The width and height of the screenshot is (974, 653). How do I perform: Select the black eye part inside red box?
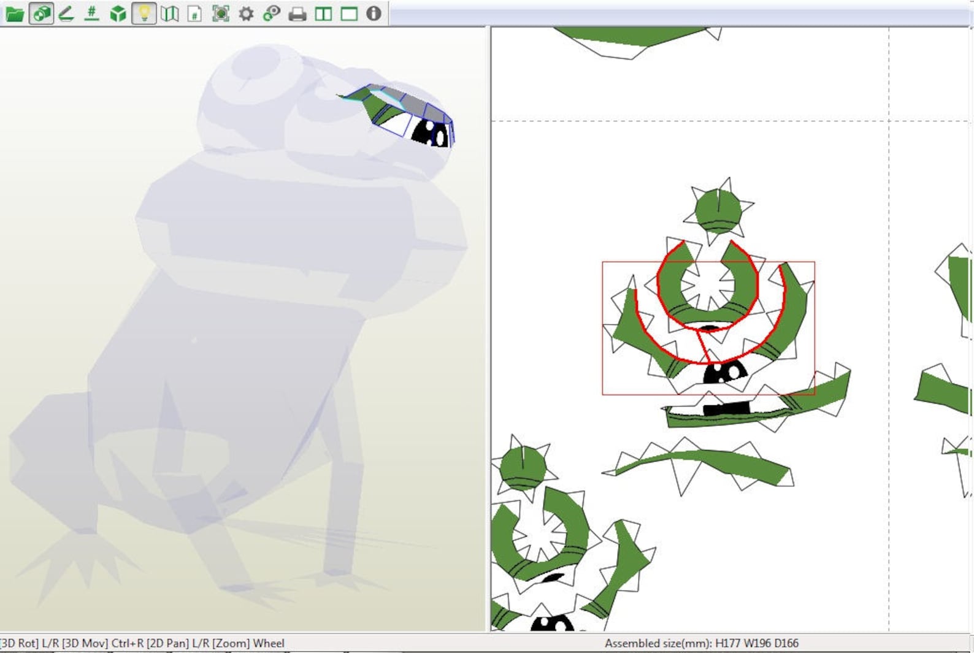click(724, 372)
